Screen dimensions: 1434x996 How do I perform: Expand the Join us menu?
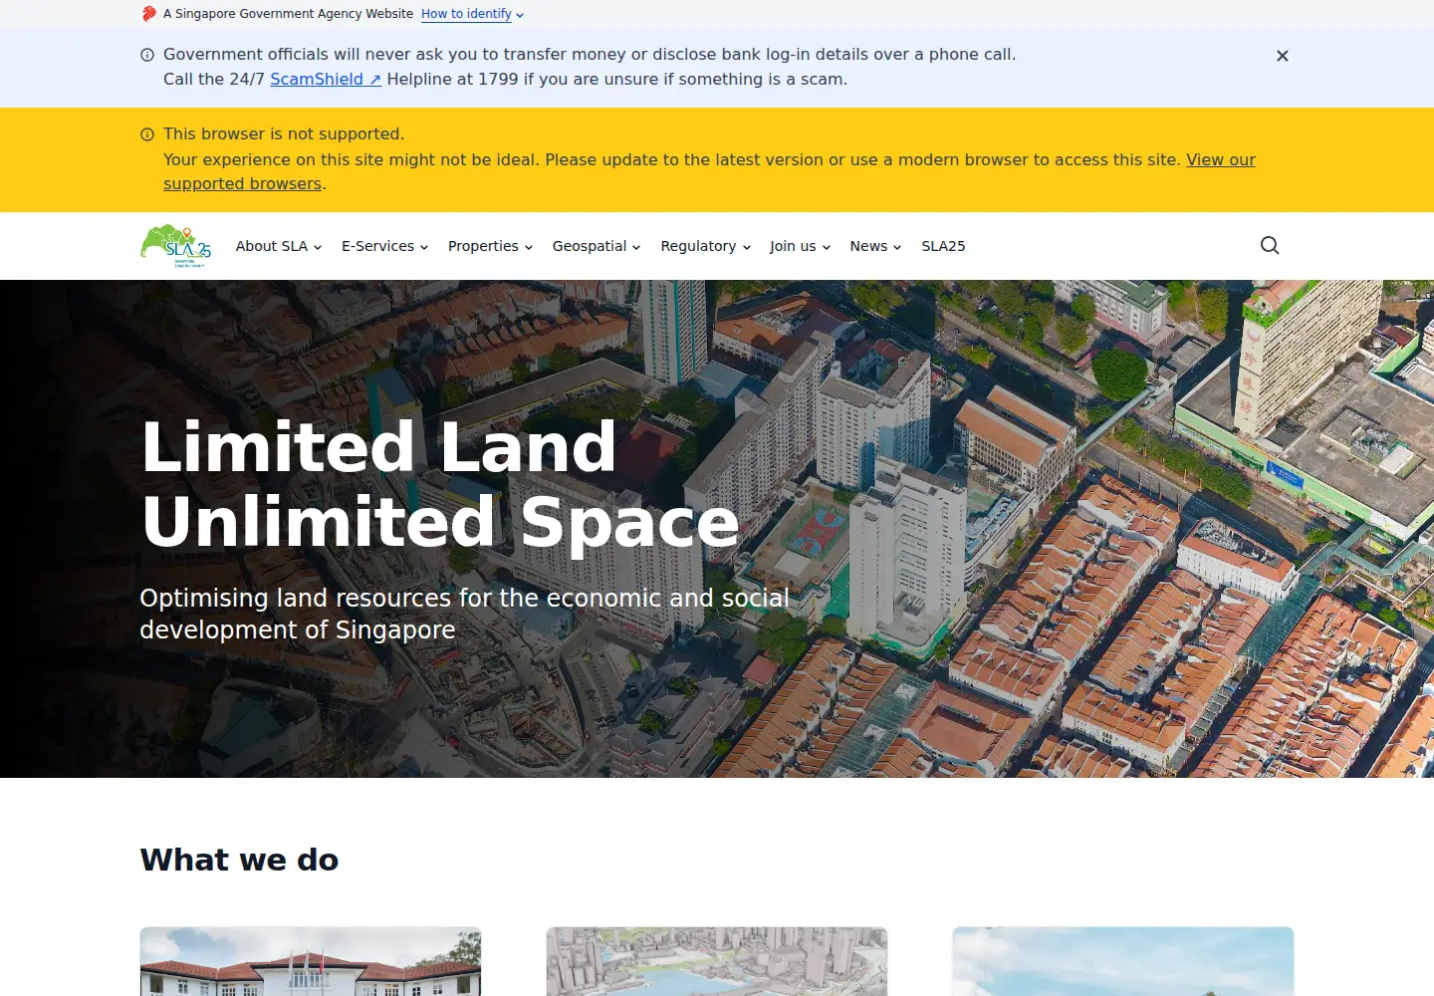click(800, 246)
